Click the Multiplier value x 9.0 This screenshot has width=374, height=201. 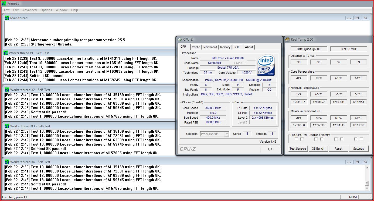pyautogui.click(x=213, y=113)
